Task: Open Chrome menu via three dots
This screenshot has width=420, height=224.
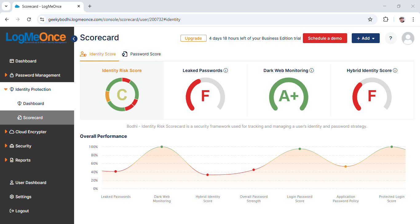Action: coord(413,19)
